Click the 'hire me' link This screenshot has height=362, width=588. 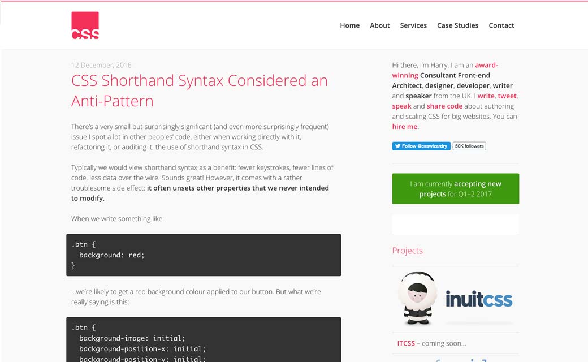click(x=404, y=127)
